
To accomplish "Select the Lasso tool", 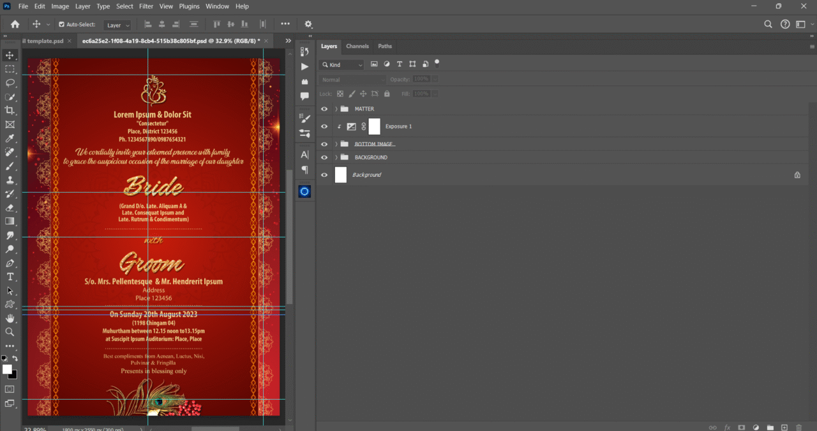I will click(10, 82).
